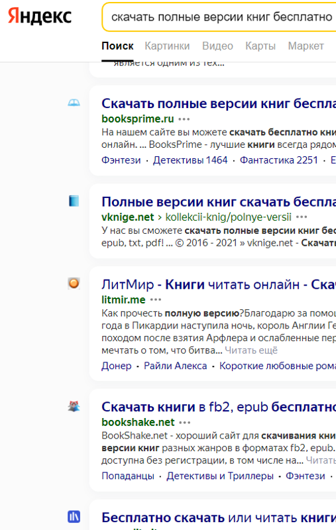The height and width of the screenshot is (530, 336).
Task: Open the 'Детективы 1464' sitelink
Action: click(x=190, y=160)
